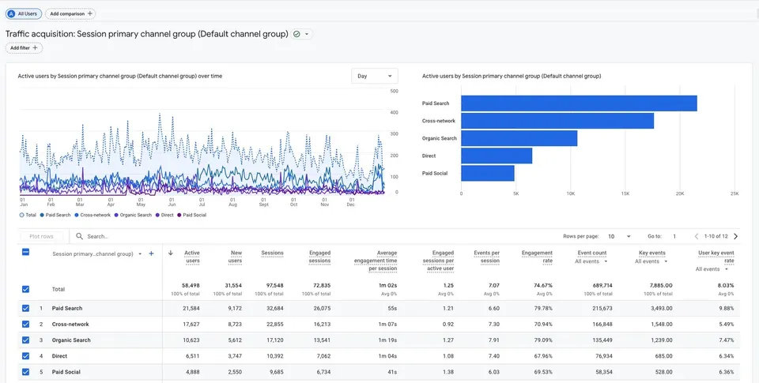Sort by Engaged sessions column header
The width and height of the screenshot is (759, 383).
319,257
